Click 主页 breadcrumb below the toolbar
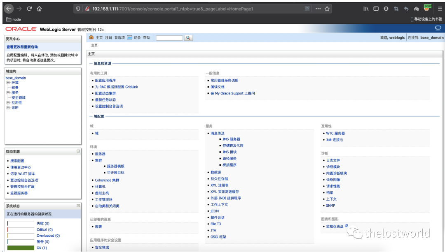The height and width of the screenshot is (252, 445). tap(94, 45)
